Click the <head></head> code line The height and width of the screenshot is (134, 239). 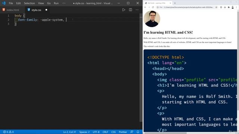pyautogui.click(x=168, y=68)
